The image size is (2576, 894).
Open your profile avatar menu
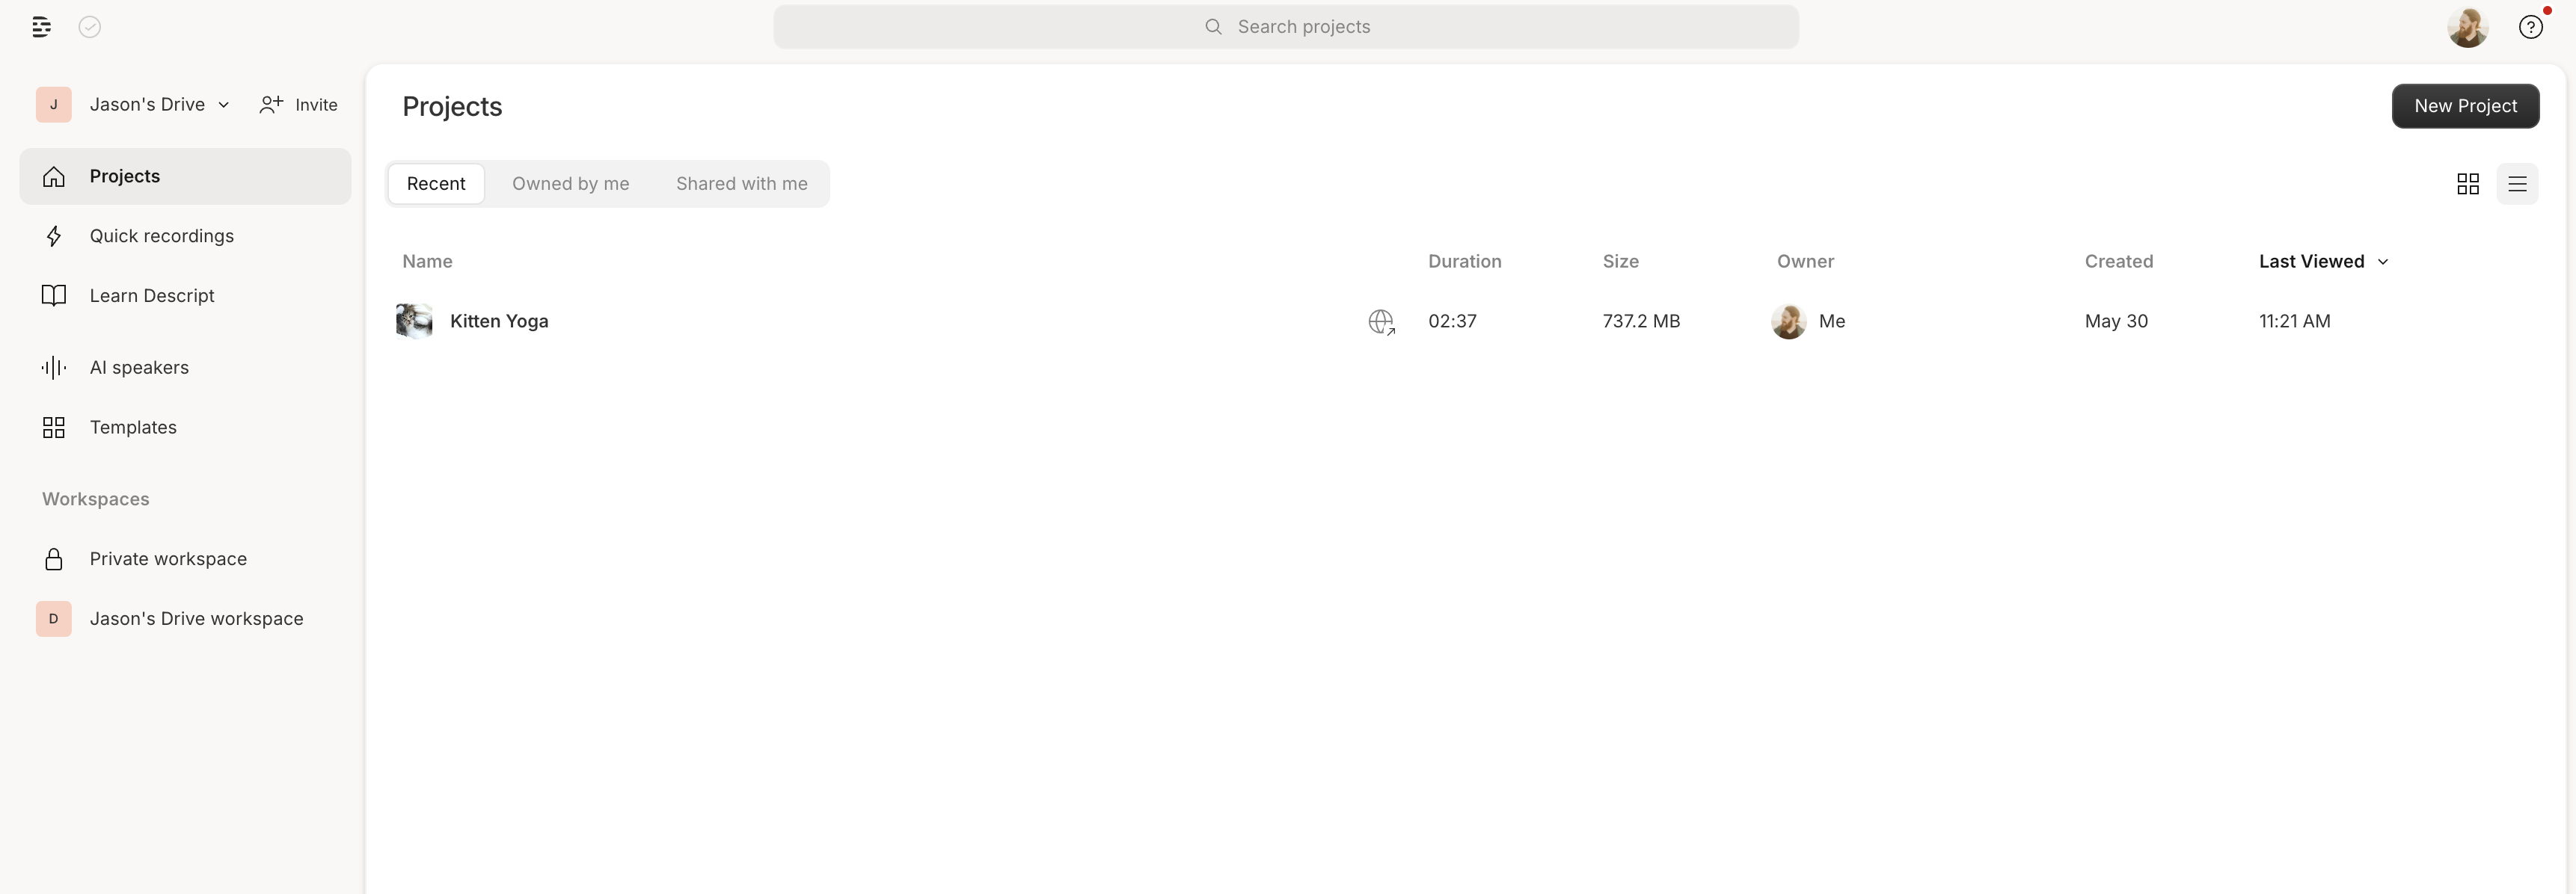(x=2468, y=27)
